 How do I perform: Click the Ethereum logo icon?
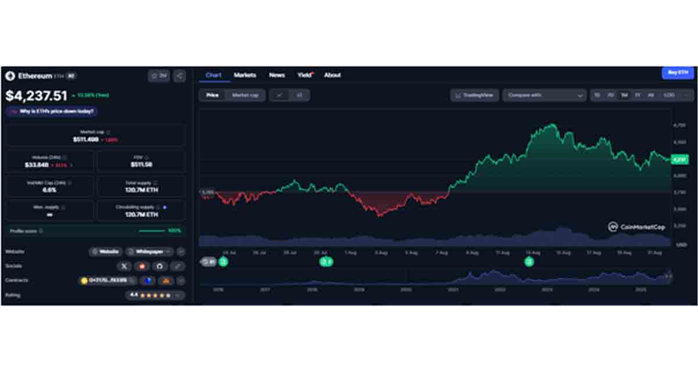pos(10,76)
